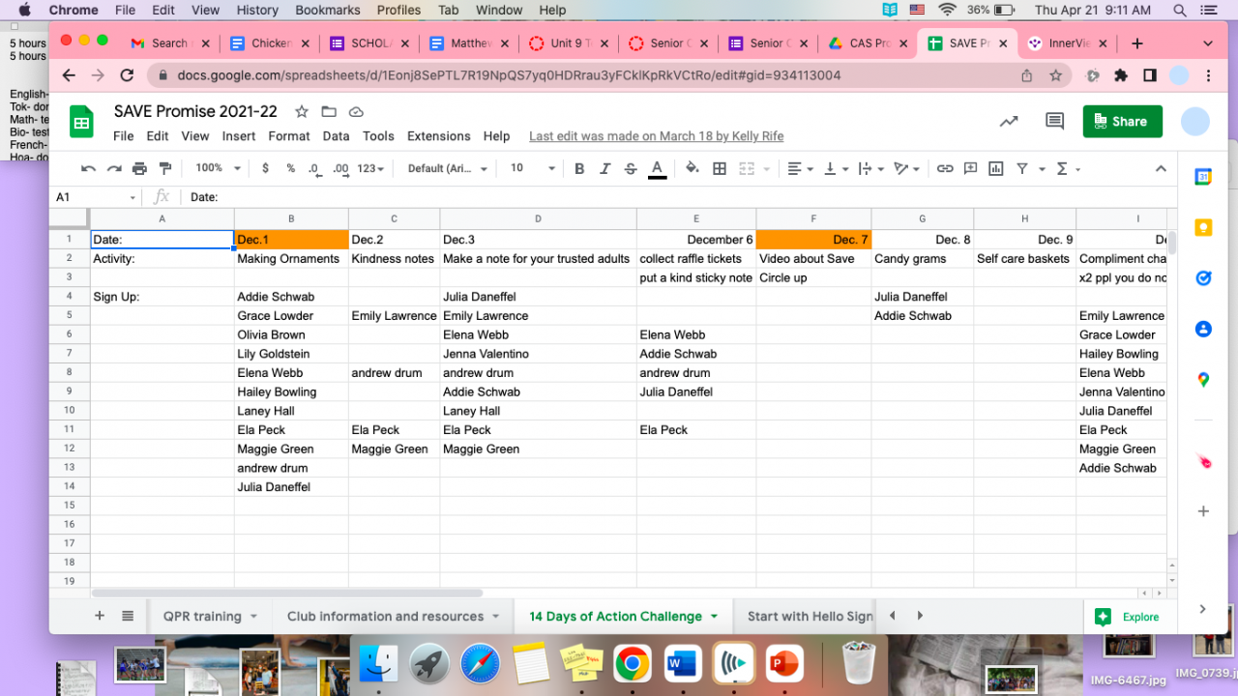
Task: Toggle bold formatting
Action: [579, 168]
